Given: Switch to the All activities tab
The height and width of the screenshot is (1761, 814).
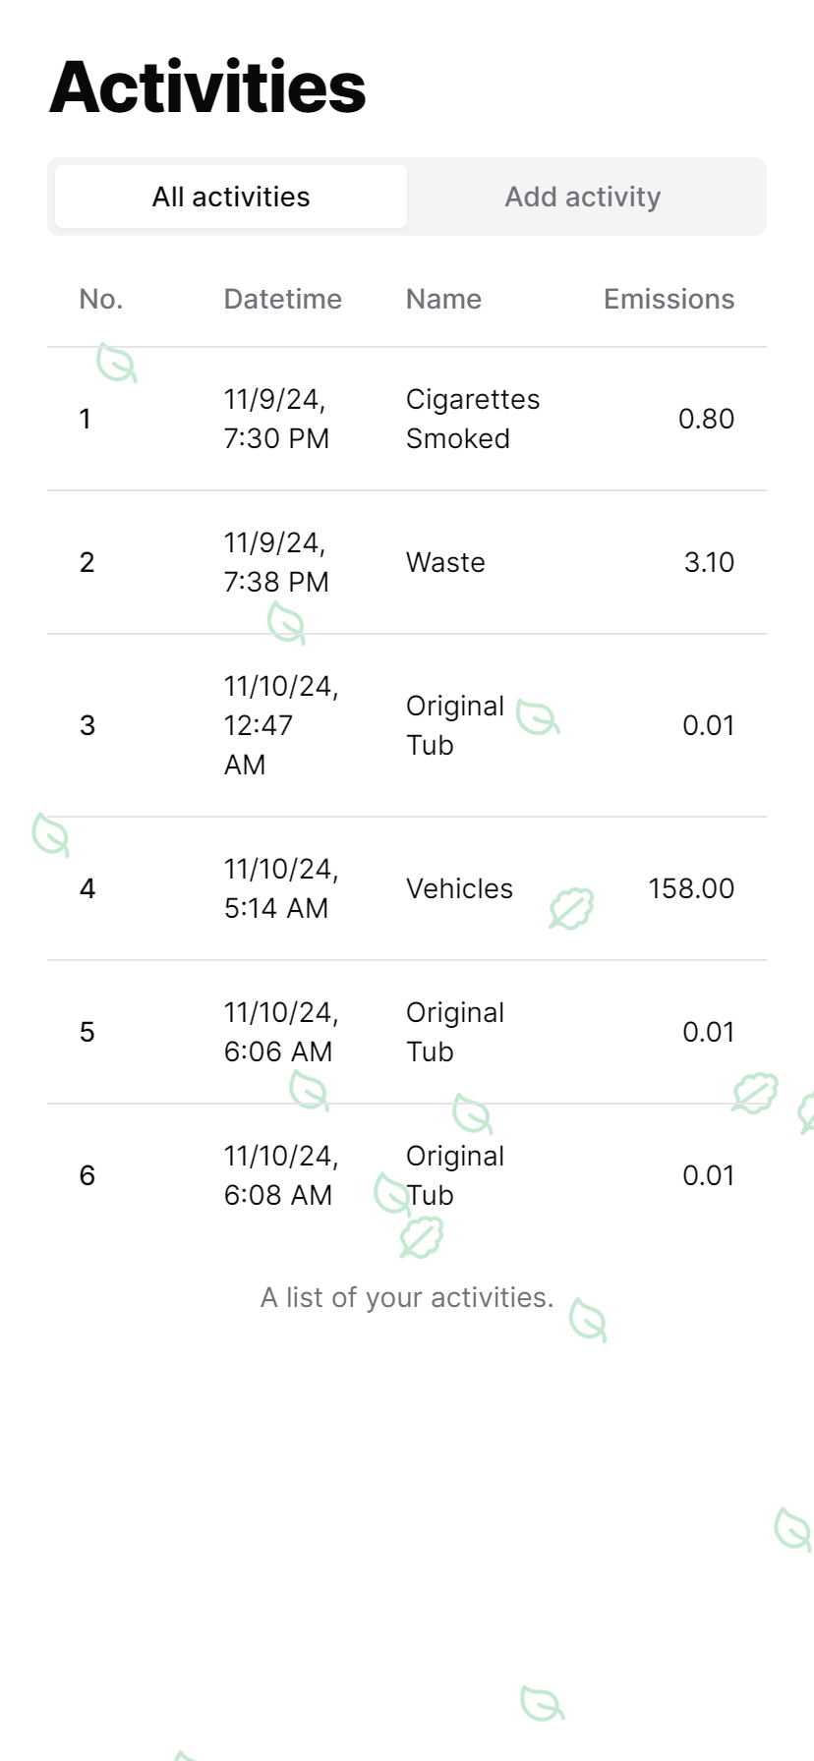Looking at the screenshot, I should coord(231,198).
